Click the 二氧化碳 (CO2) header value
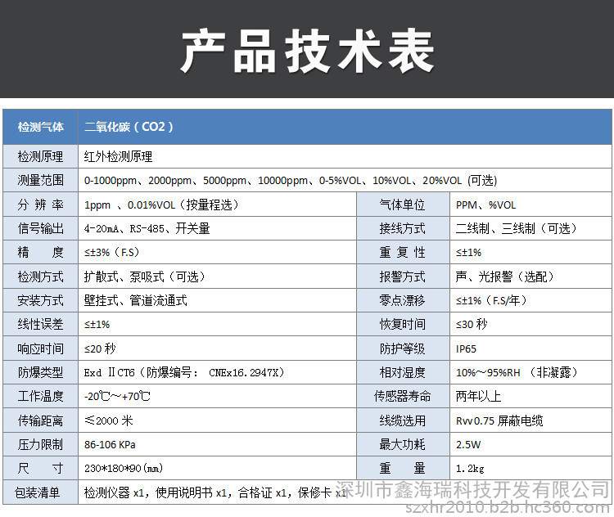 (129, 127)
